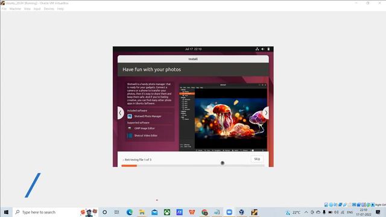Image resolution: width=386 pixels, height=217 pixels.
Task: Open the Windows notification center
Action: (x=378, y=212)
